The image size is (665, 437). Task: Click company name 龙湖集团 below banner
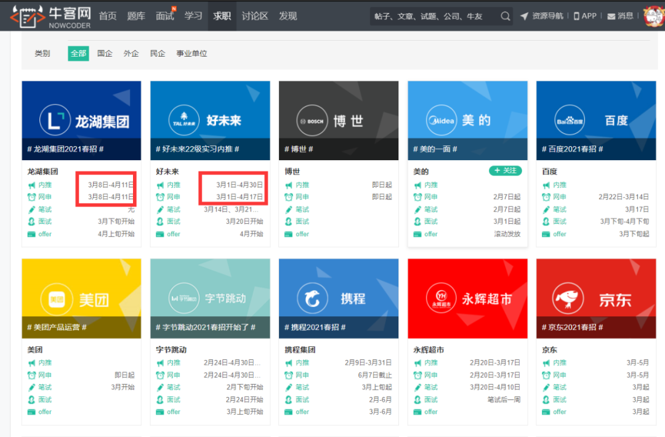(x=43, y=171)
